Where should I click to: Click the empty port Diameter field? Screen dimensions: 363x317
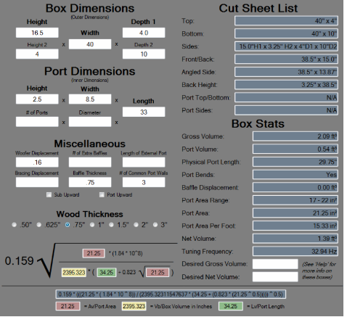[x=90, y=122]
